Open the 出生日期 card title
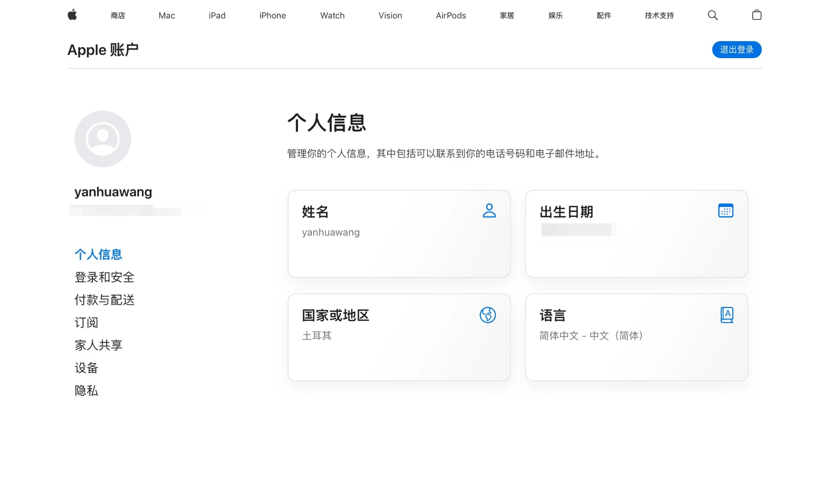Image resolution: width=827 pixels, height=483 pixels. click(x=566, y=212)
